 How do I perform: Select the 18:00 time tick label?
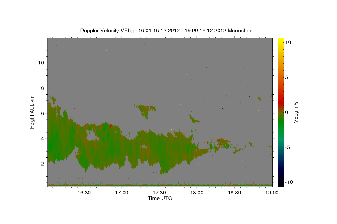[197, 193]
